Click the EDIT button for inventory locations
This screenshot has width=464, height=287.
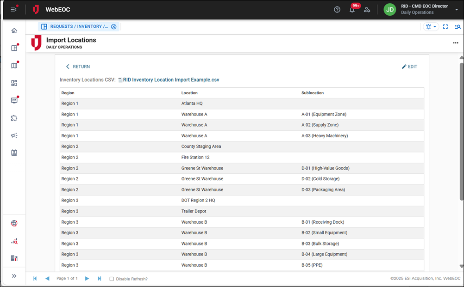tap(409, 67)
